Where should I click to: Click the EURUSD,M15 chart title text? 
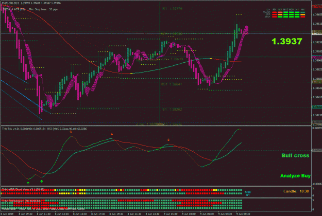pyautogui.click(x=10, y=3)
